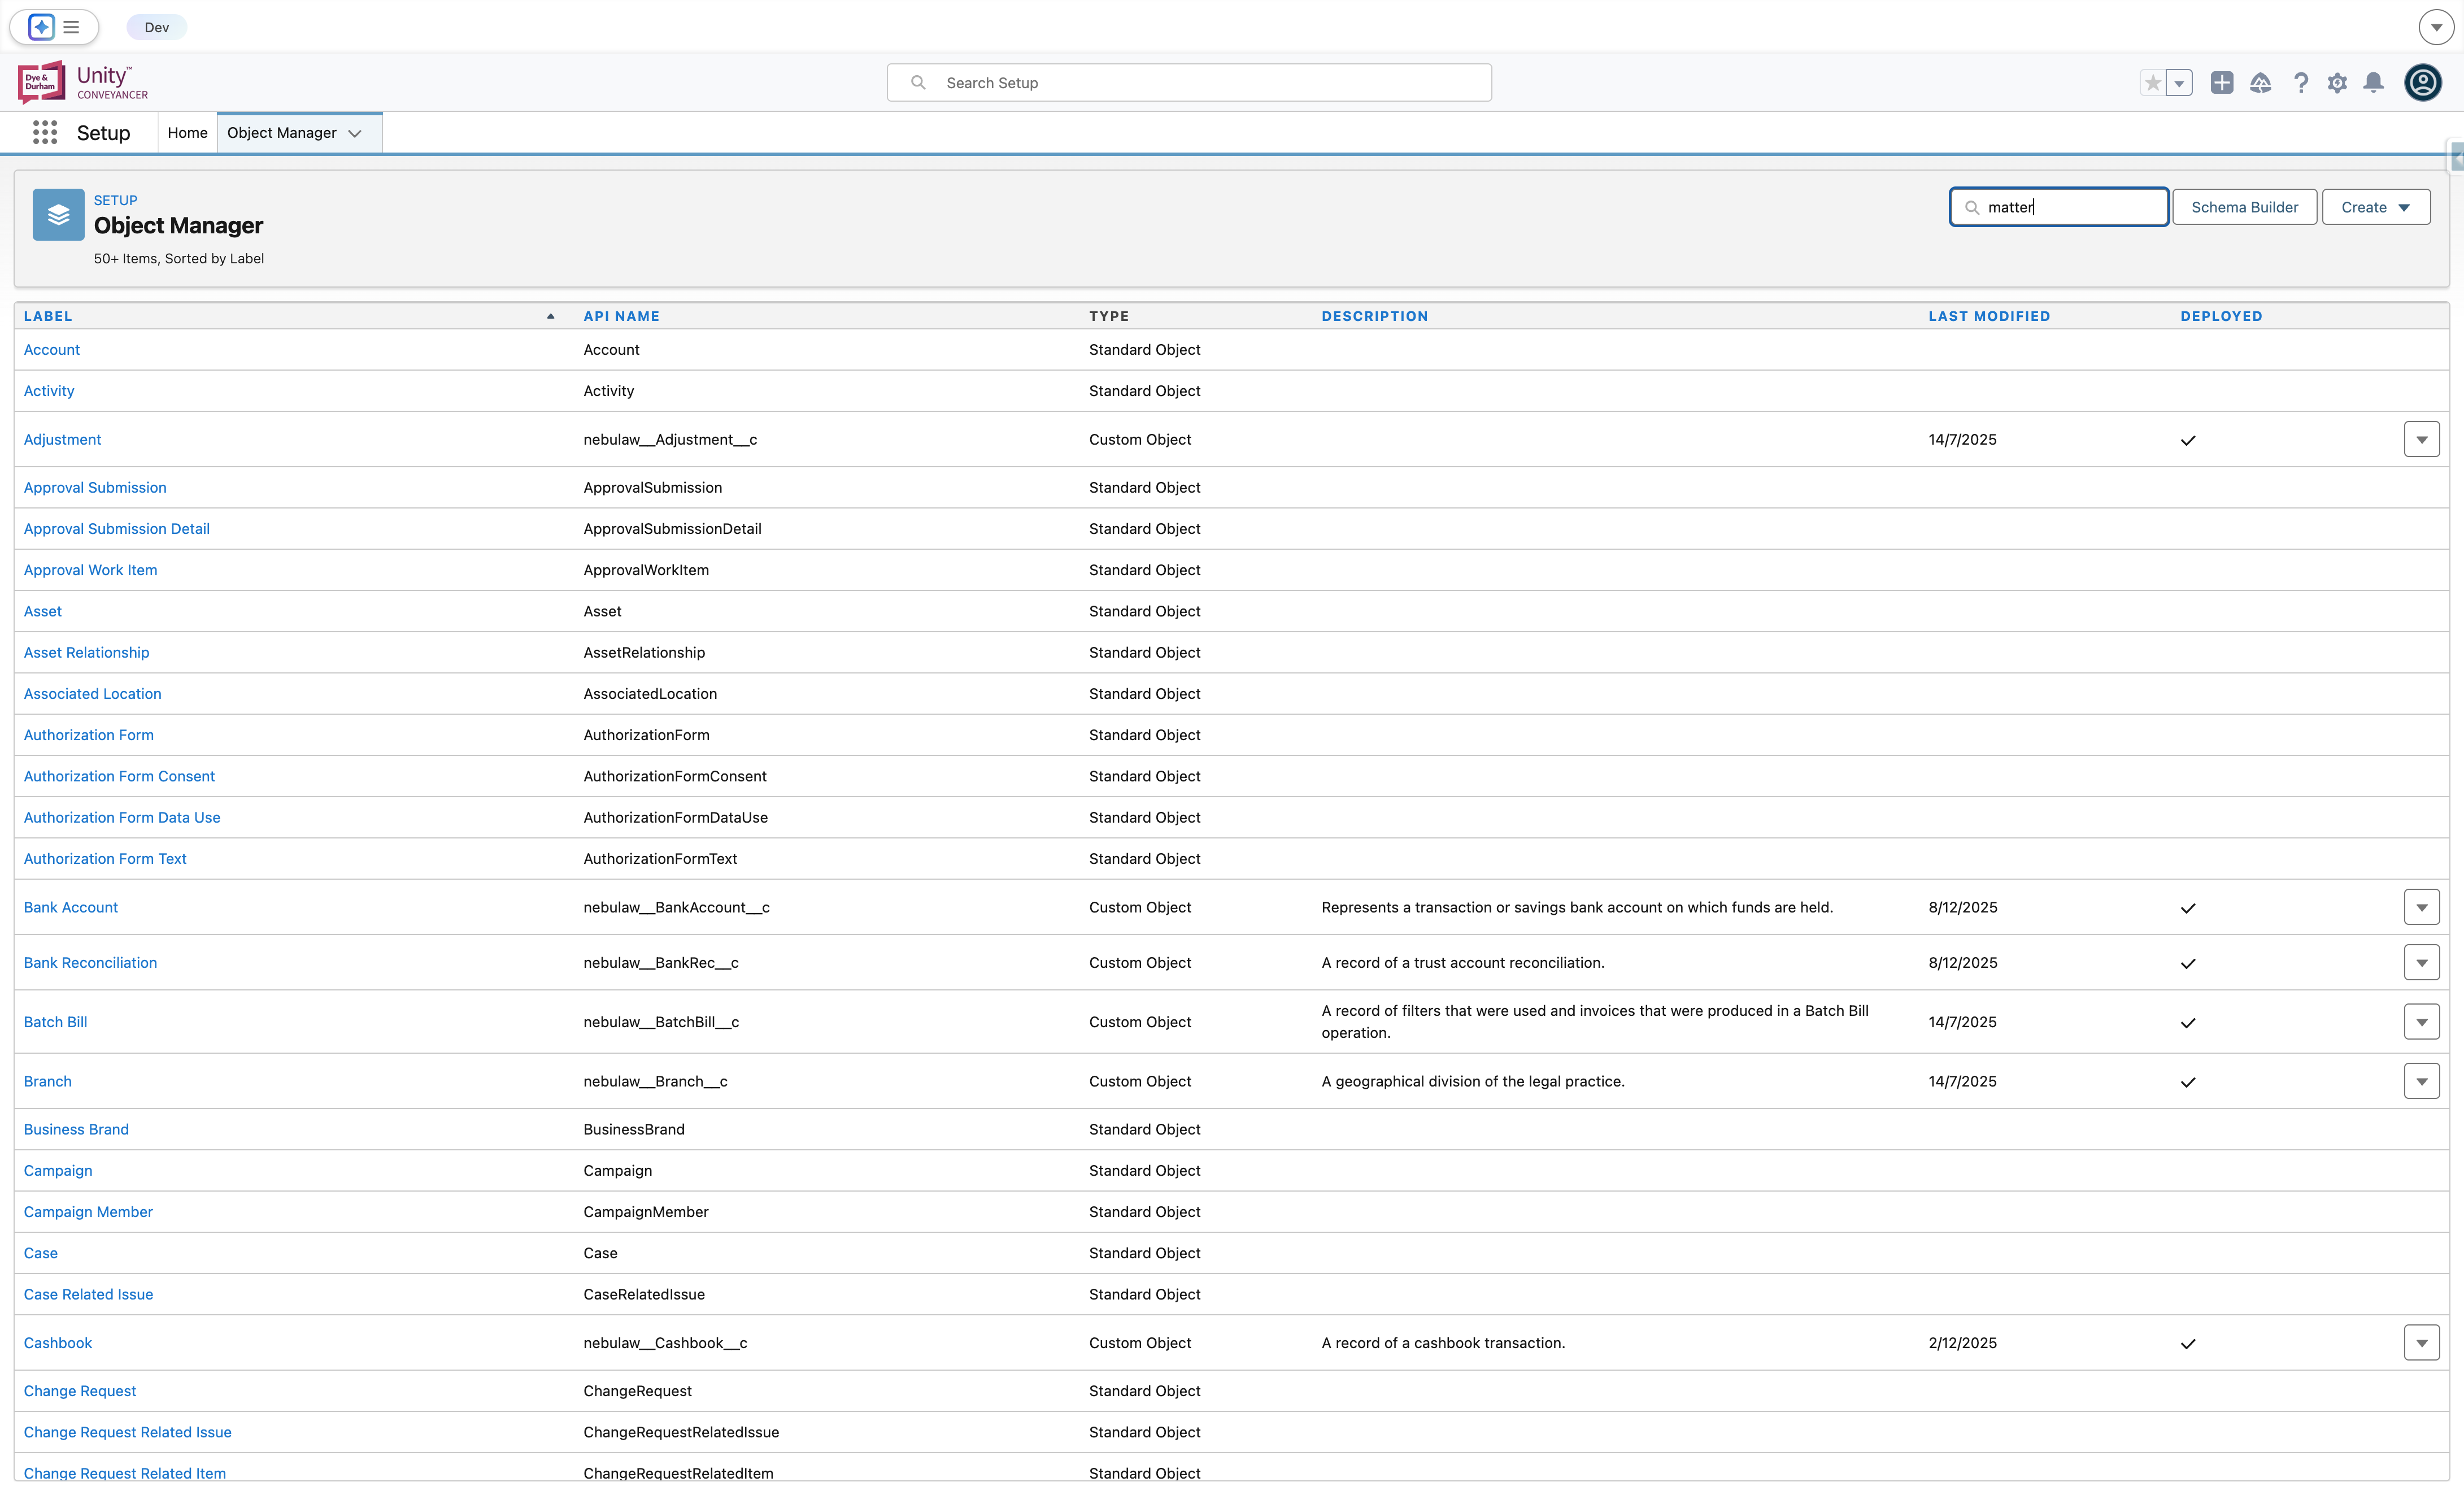This screenshot has height=1495, width=2464.
Task: Open the Cashbook object link
Action: tap(58, 1343)
